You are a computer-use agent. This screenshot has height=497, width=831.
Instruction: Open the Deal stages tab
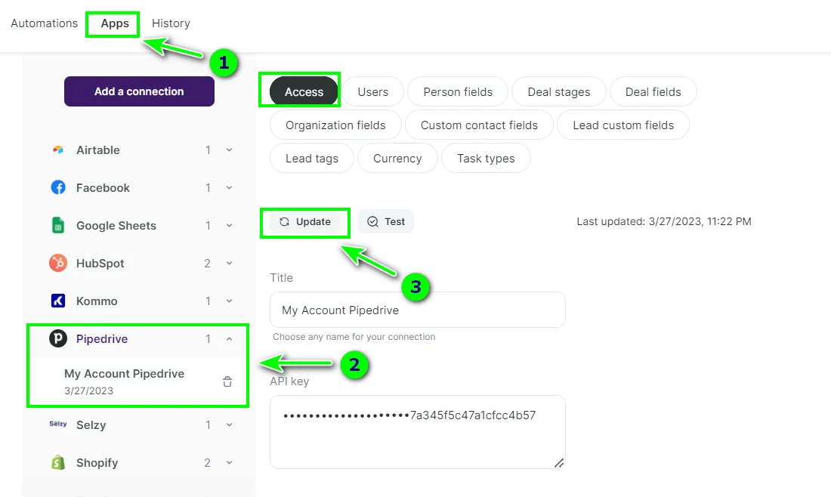558,91
